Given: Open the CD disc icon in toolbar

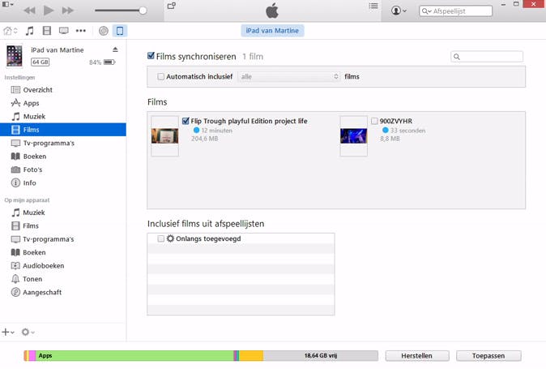Looking at the screenshot, I should tap(104, 31).
